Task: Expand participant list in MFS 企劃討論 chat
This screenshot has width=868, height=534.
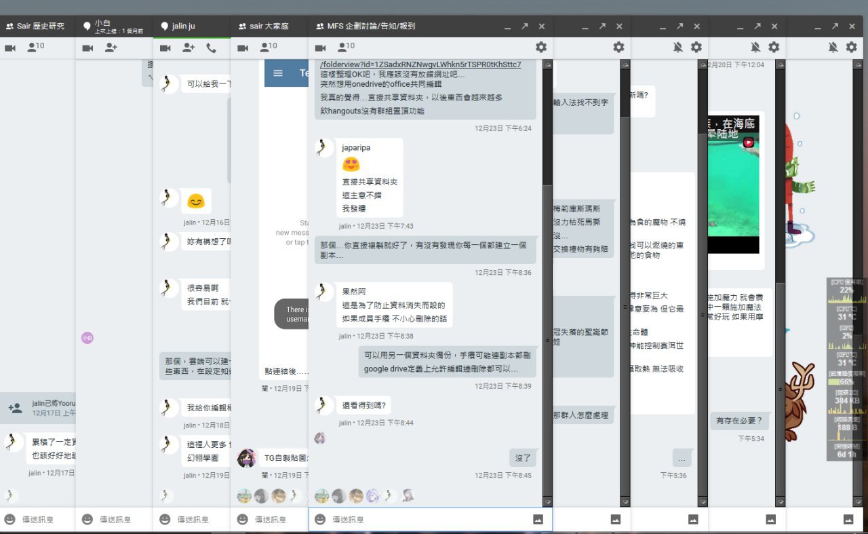Action: [x=346, y=47]
